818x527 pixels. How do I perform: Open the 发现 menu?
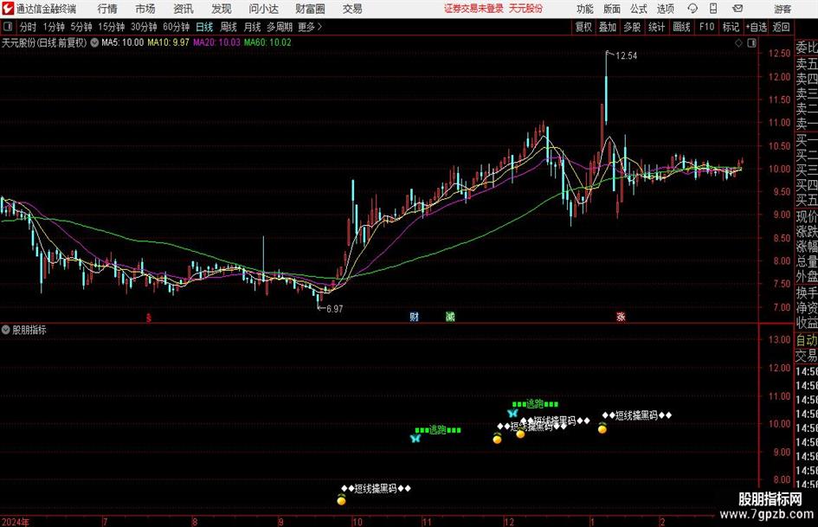(222, 9)
